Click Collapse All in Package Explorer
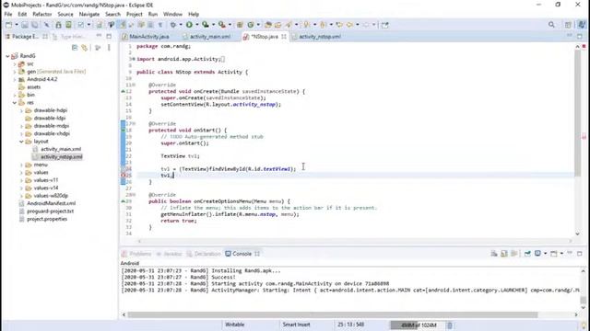The width and height of the screenshot is (590, 331). coord(75,48)
